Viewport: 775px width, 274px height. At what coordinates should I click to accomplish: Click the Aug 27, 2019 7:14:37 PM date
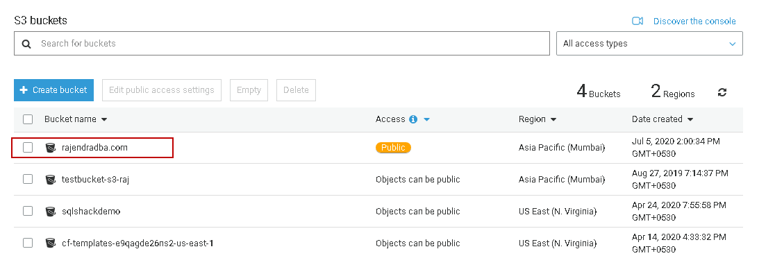(x=680, y=179)
